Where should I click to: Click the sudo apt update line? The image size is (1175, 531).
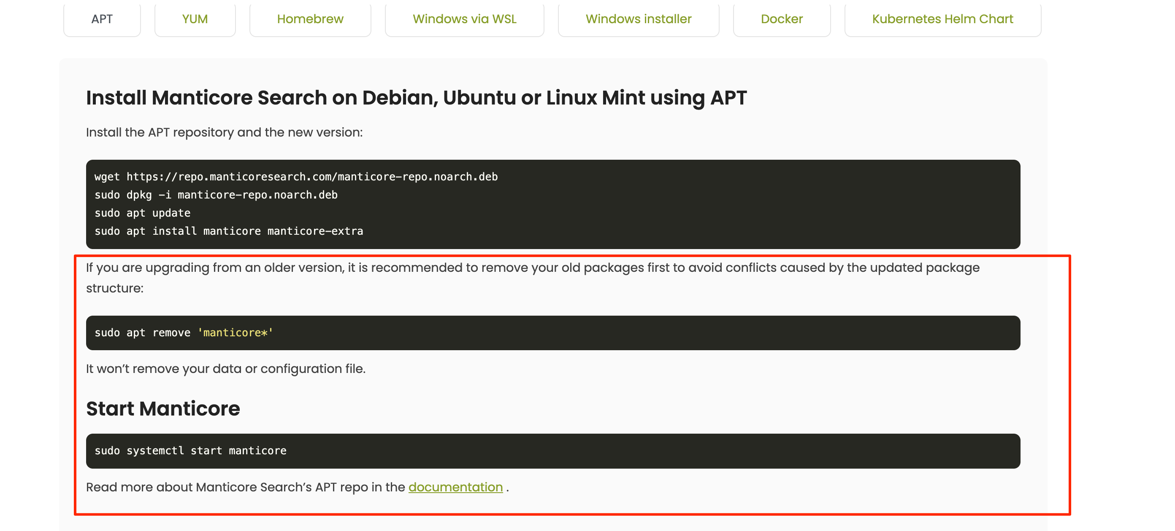(142, 213)
